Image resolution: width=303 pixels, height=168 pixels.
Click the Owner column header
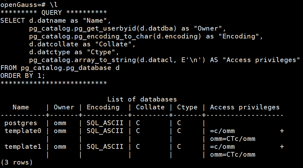pos(64,107)
